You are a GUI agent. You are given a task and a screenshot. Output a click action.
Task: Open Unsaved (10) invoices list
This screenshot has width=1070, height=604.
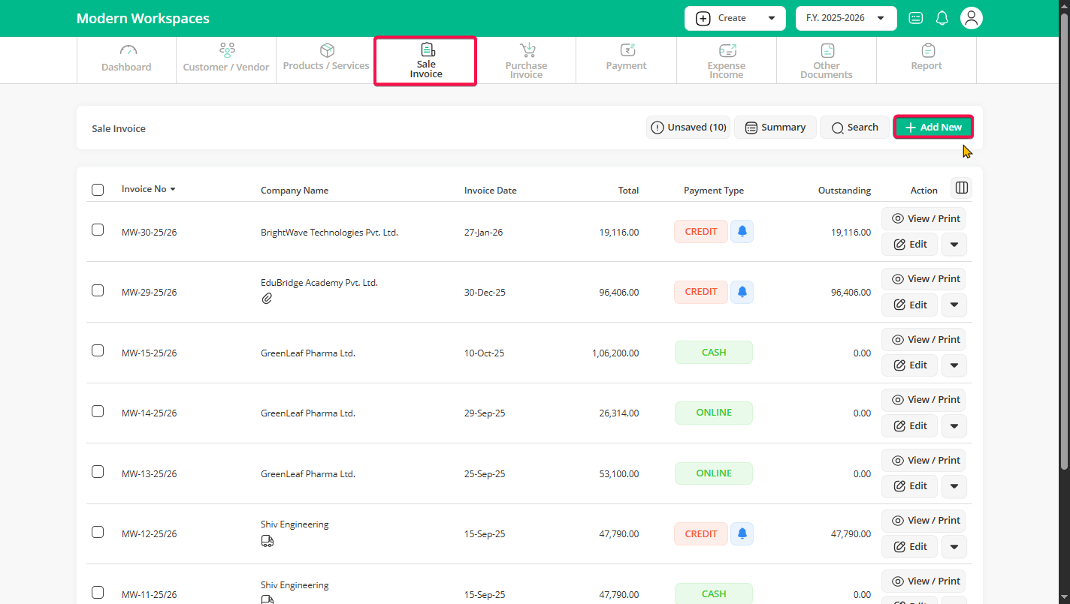(688, 128)
